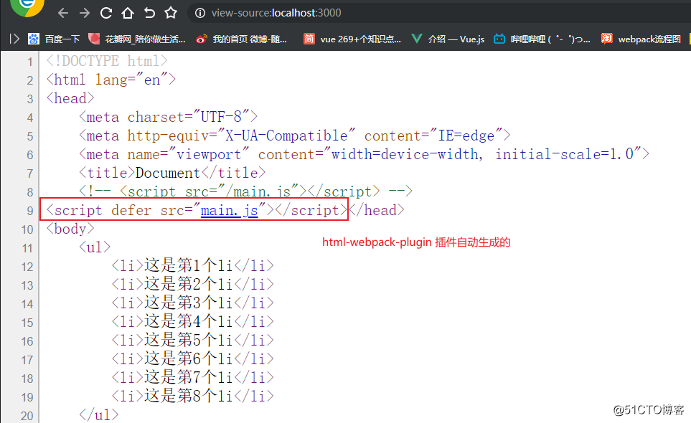Click the <title>Document</title> line
This screenshot has height=423, width=691.
point(172,173)
